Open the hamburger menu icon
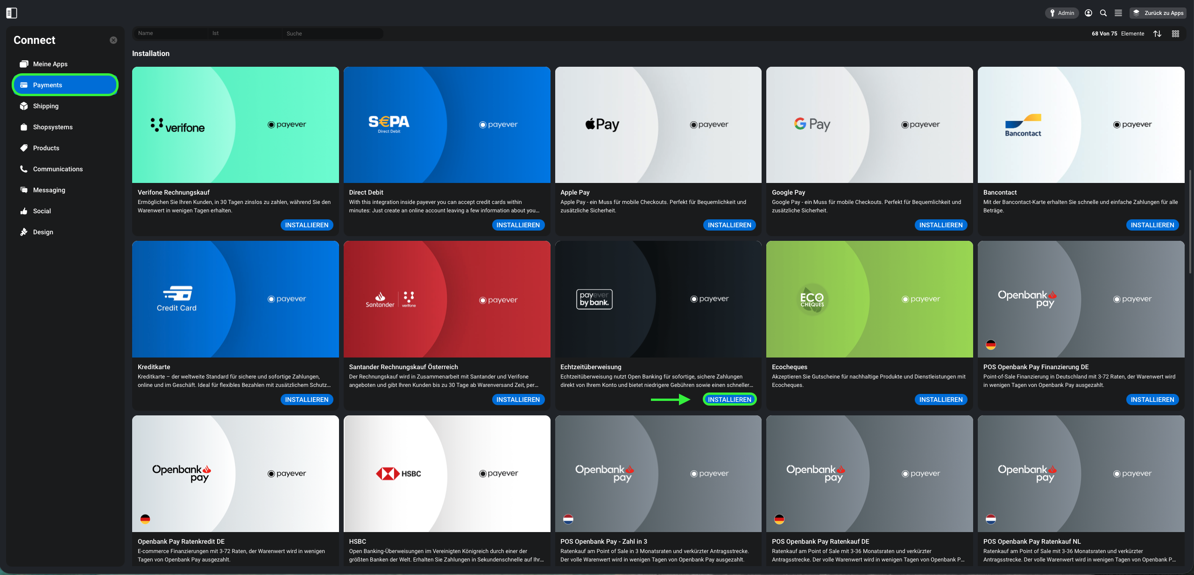This screenshot has width=1194, height=575. pyautogui.click(x=1118, y=13)
